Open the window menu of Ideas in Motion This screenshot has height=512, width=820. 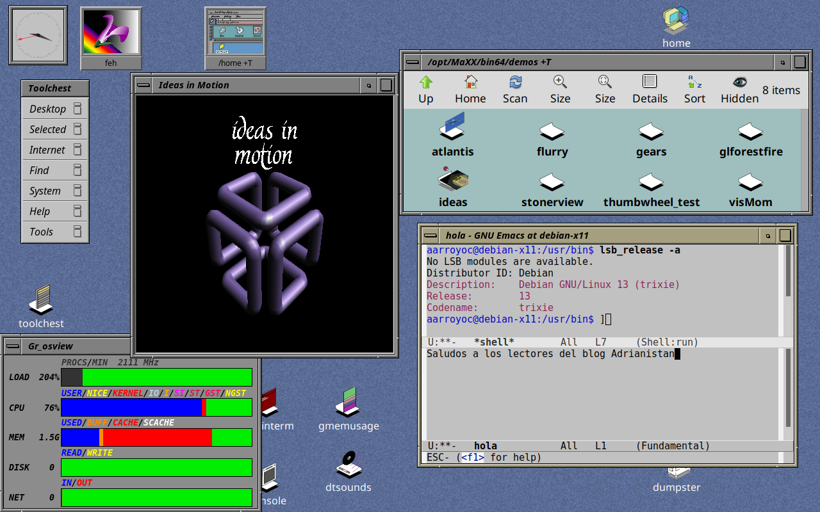pos(143,85)
